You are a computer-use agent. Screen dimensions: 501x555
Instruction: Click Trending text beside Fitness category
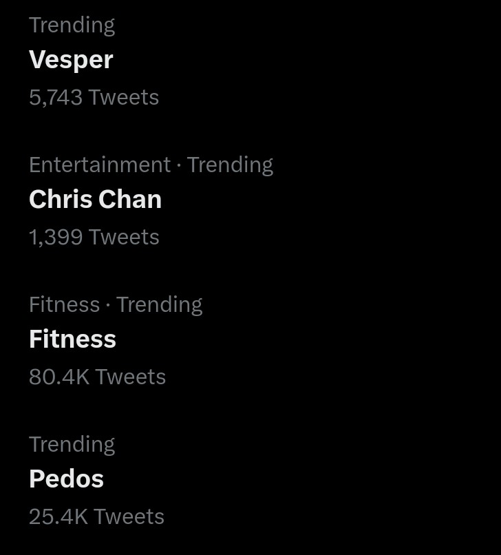click(x=160, y=305)
